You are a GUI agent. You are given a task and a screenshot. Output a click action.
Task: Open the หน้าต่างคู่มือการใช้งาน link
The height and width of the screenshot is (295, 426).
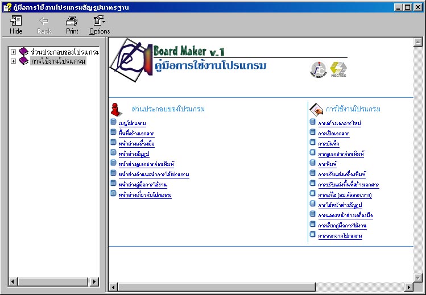click(143, 185)
